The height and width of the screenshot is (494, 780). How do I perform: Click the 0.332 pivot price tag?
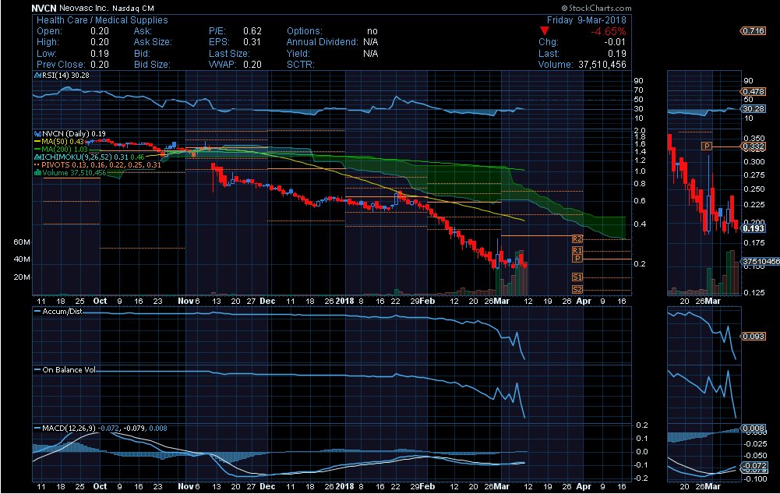click(x=754, y=146)
